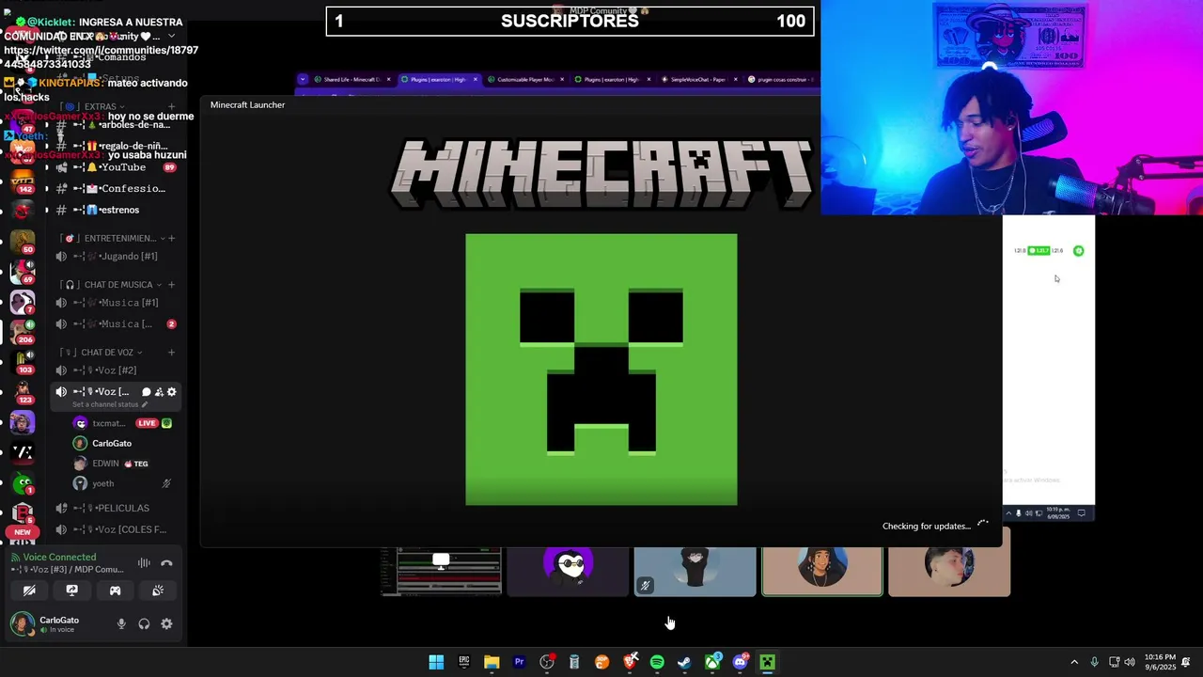Click the screen share button

coord(71,590)
